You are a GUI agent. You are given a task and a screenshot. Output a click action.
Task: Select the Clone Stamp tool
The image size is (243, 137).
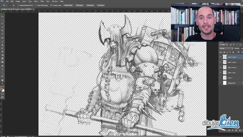point(2,45)
